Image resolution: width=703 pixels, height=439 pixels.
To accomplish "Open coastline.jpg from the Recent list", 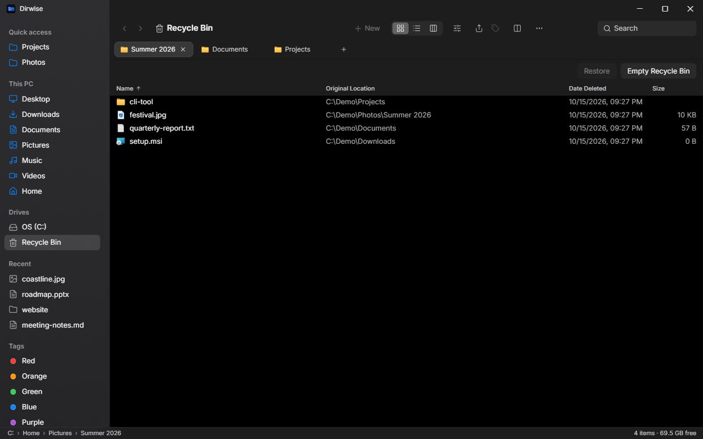I will (52, 279).
